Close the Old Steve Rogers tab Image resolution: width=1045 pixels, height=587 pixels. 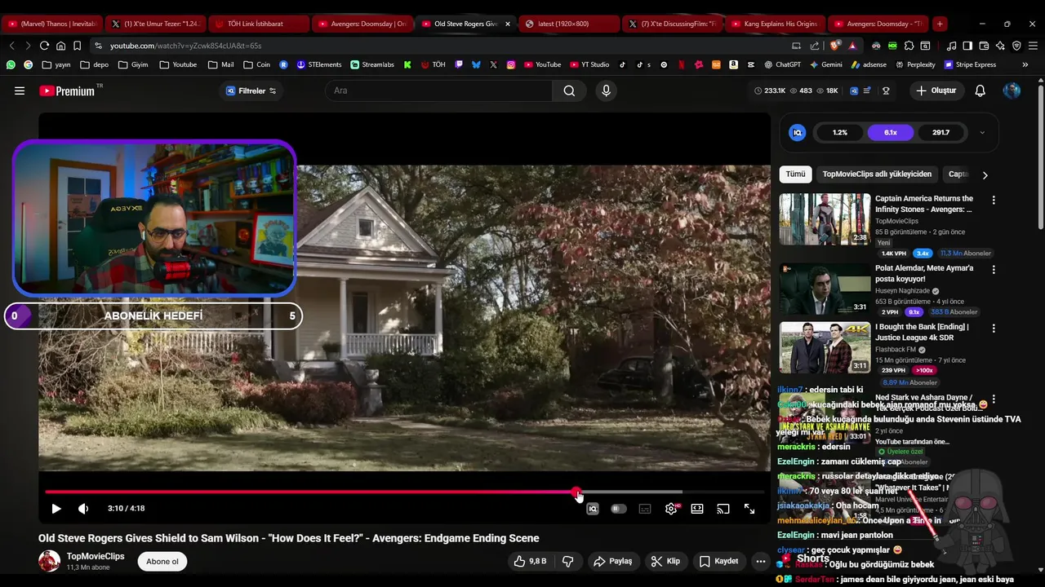(x=508, y=24)
